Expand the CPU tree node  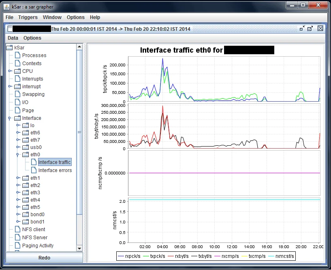pos(10,71)
